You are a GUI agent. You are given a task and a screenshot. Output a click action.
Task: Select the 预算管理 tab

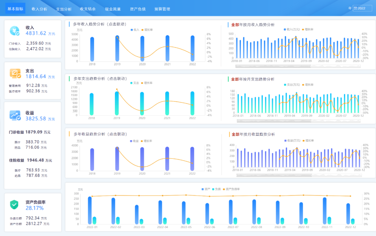pyautogui.click(x=162, y=9)
